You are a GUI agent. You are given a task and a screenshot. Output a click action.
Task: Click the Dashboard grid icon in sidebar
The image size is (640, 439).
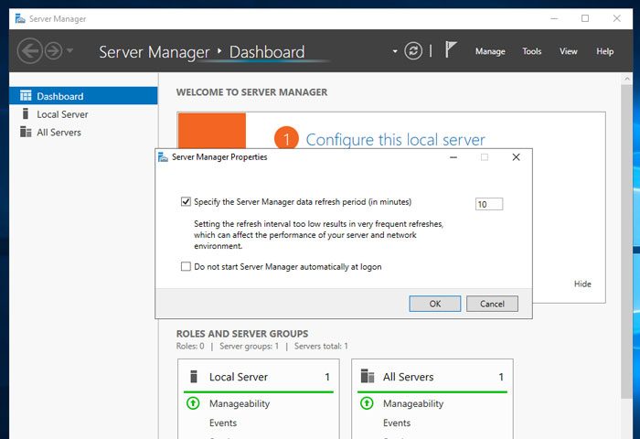tap(26, 96)
